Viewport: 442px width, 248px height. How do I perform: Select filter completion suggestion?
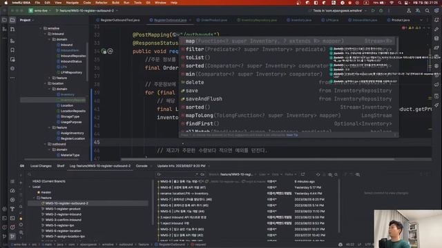click(x=287, y=49)
